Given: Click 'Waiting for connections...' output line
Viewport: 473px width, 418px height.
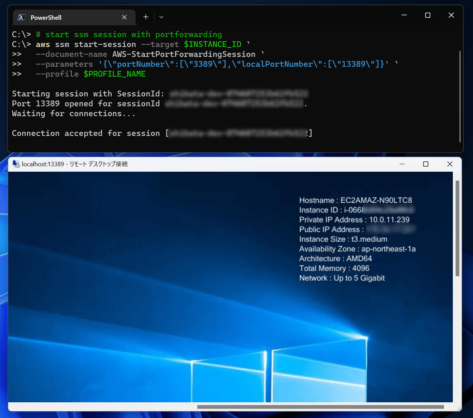Looking at the screenshot, I should point(74,113).
